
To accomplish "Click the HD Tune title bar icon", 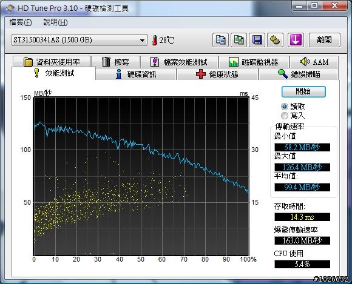I will click(10, 8).
